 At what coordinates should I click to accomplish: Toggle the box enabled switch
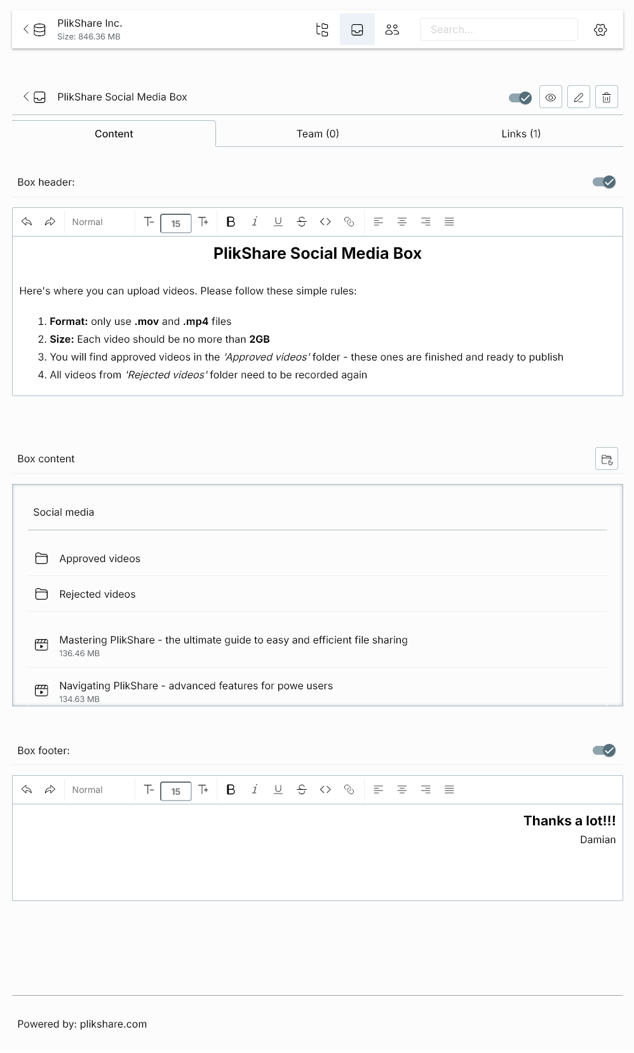(x=520, y=97)
